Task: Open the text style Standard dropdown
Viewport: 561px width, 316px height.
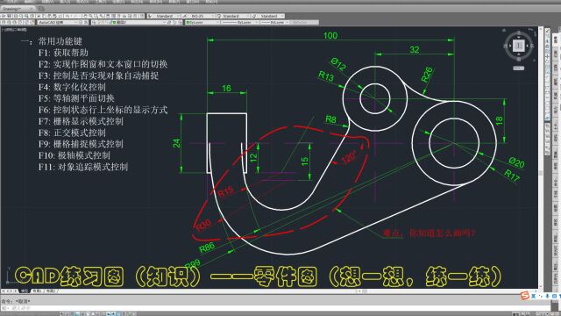Action: [167, 16]
